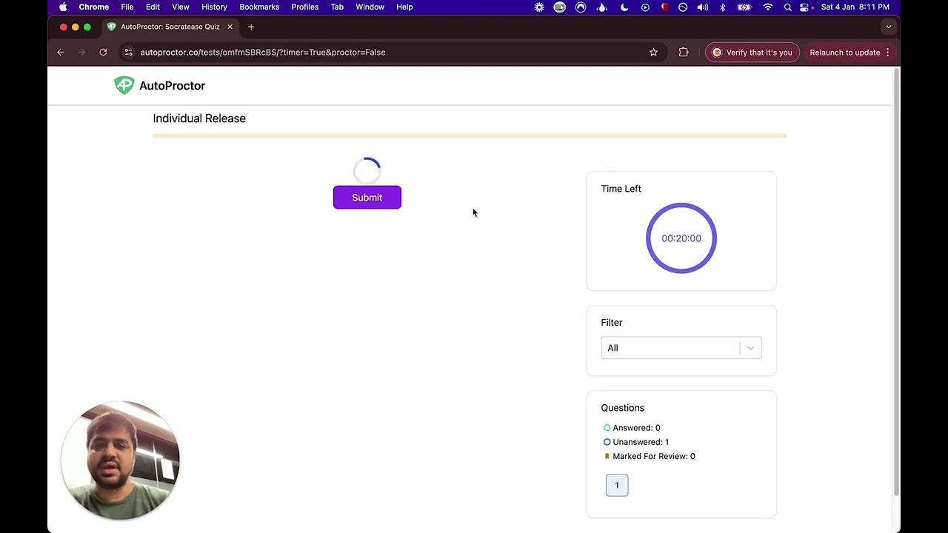This screenshot has height=533, width=948.
Task: Open the Bookmarks menu
Action: pos(259,7)
